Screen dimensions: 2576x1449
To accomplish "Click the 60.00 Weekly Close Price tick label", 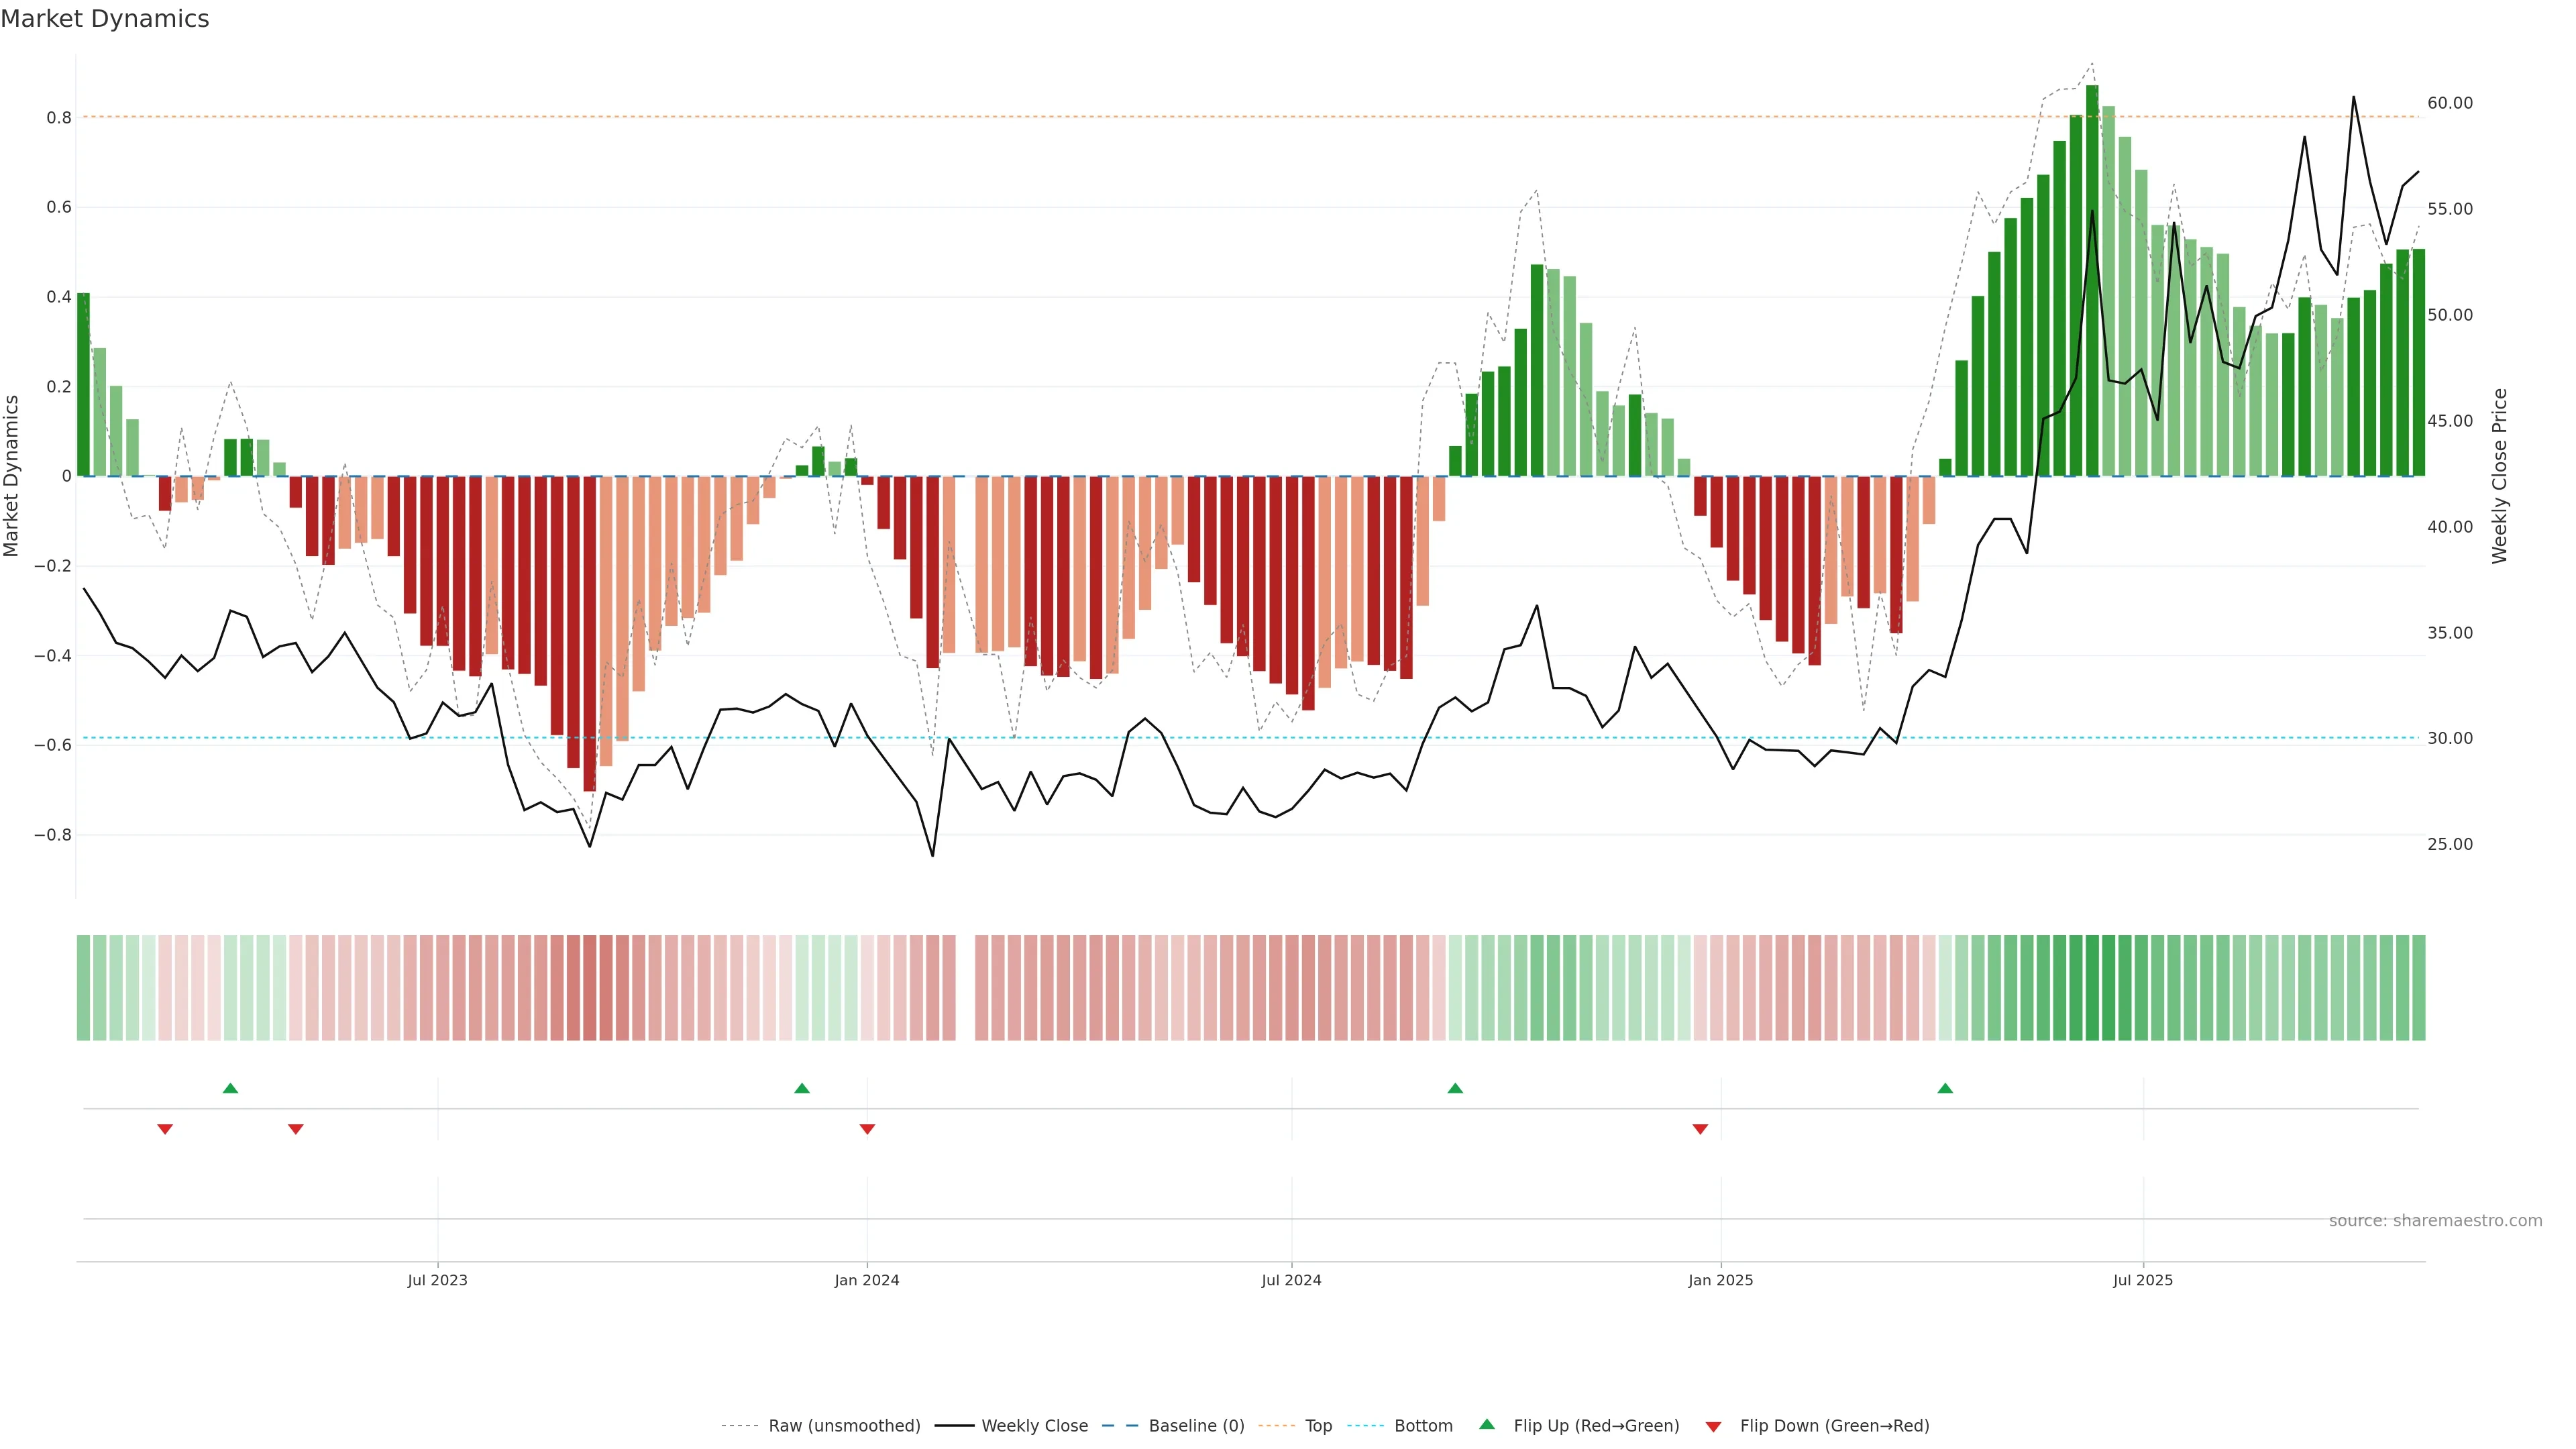I will pyautogui.click(x=2449, y=103).
